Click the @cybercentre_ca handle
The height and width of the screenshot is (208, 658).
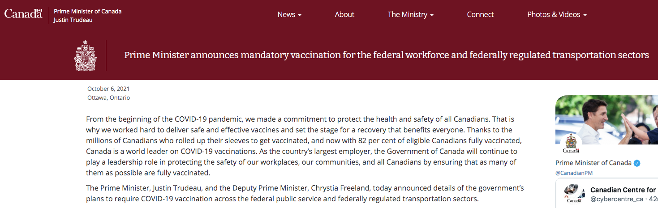point(617,199)
